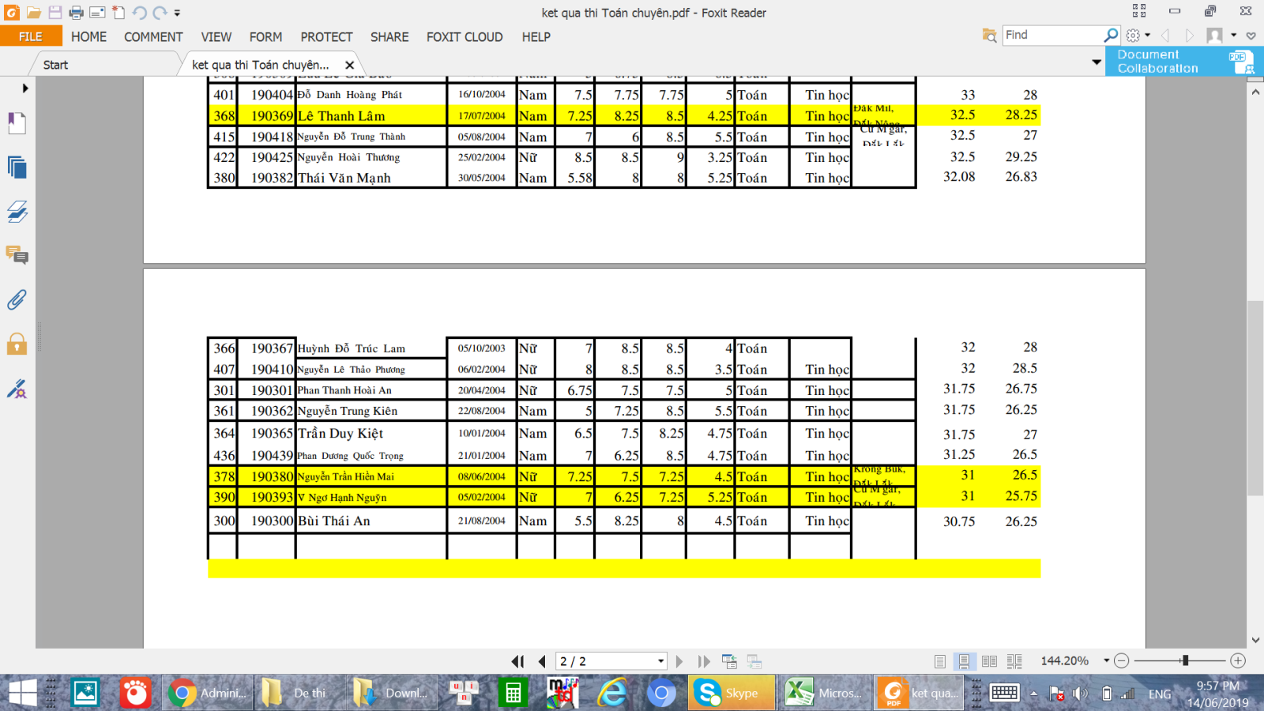Open the COMMENT ribbon tab
The image size is (1264, 711).
[x=153, y=37]
